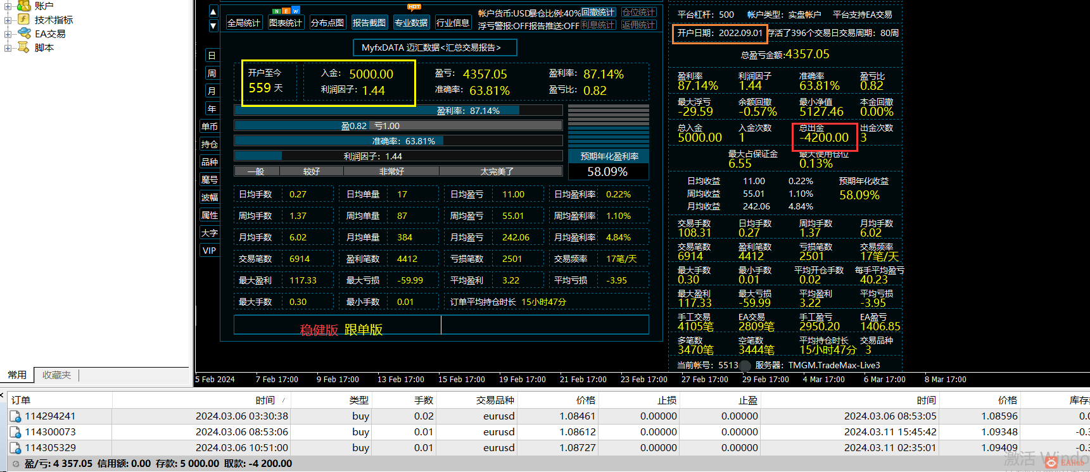1090x472 pixels.
Task: Select the 持仓 side button
Action: (x=210, y=144)
